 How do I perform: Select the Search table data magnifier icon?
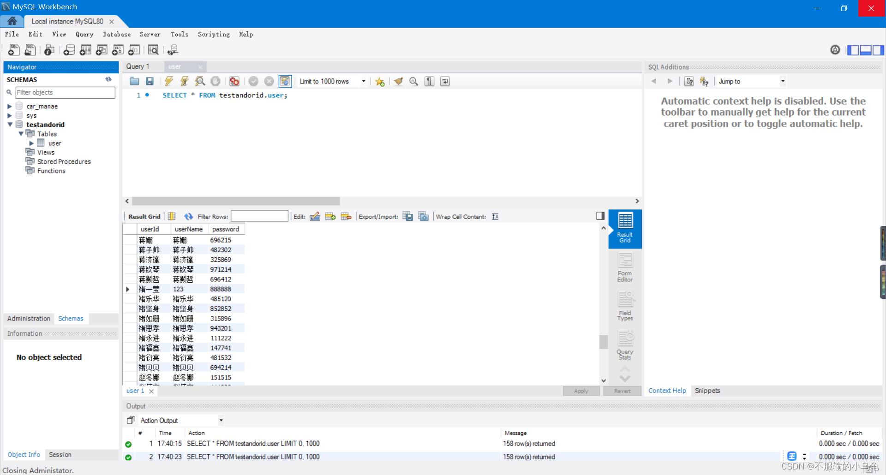[x=153, y=50]
